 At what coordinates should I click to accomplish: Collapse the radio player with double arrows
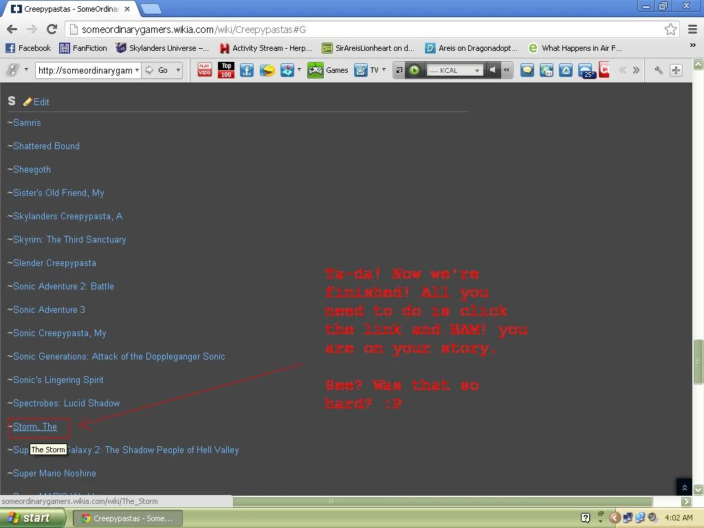coord(507,70)
